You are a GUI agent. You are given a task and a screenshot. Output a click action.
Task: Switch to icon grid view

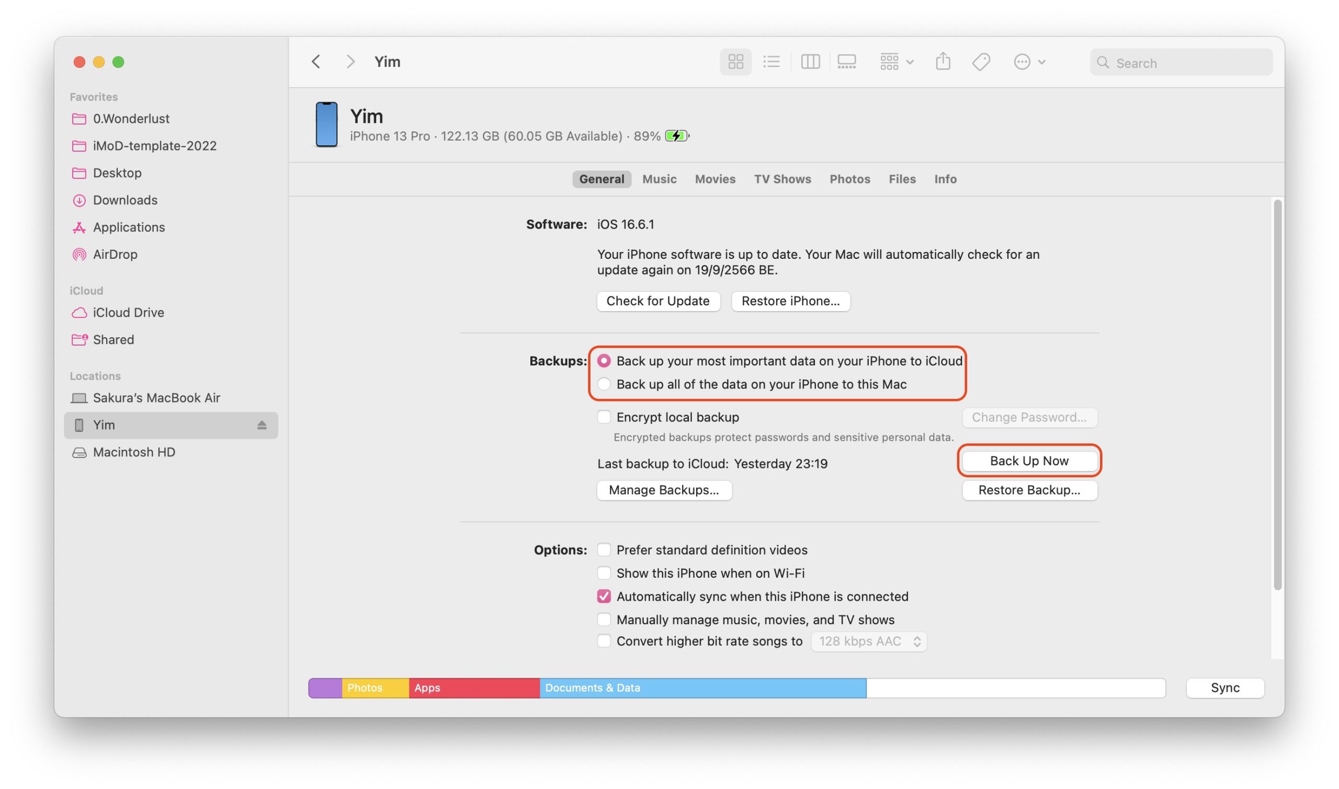coord(735,62)
